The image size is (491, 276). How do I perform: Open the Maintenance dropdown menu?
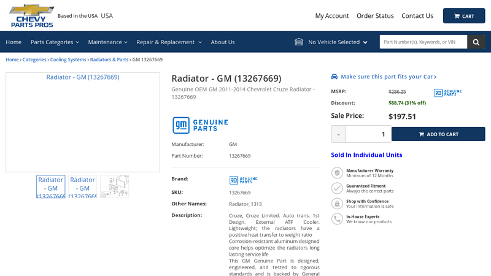click(107, 42)
